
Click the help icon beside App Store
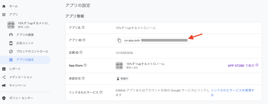85,65
